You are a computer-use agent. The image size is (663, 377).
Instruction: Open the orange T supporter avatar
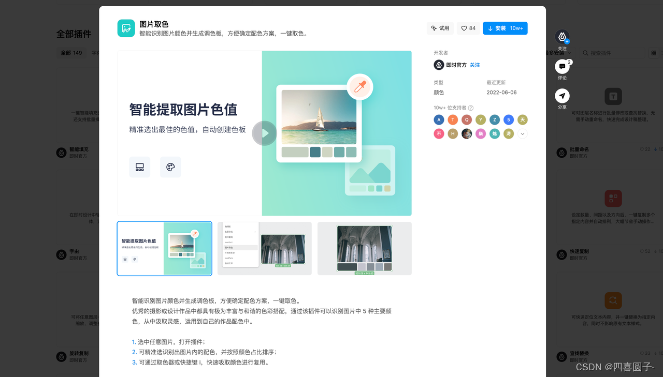click(x=453, y=119)
